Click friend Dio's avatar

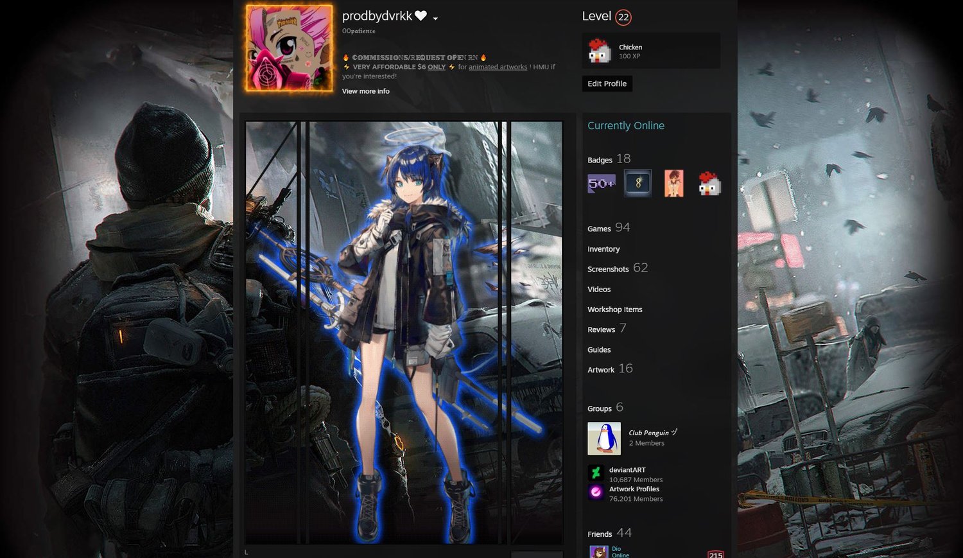[598, 552]
